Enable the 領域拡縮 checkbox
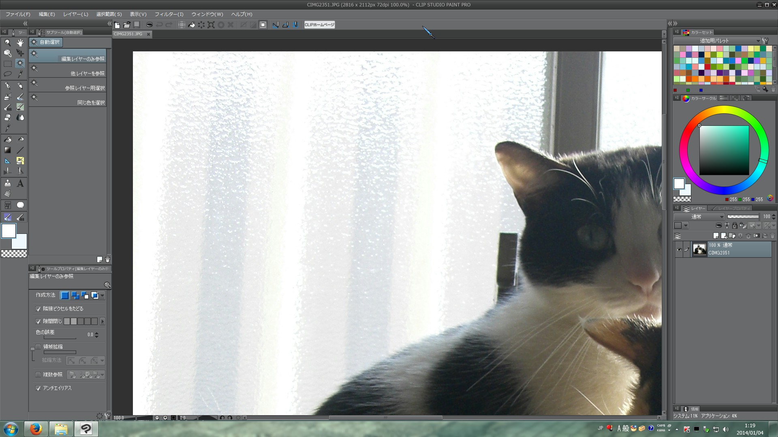778x437 pixels. pos(38,347)
